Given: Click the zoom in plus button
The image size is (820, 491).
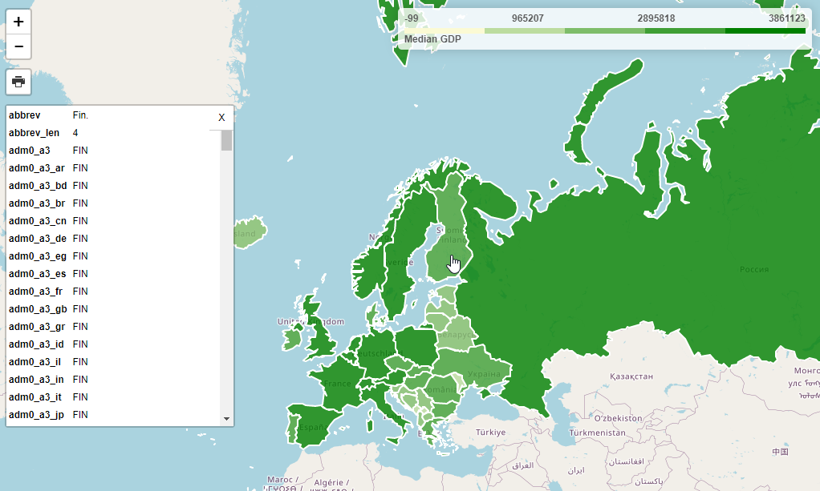Looking at the screenshot, I should [18, 22].
